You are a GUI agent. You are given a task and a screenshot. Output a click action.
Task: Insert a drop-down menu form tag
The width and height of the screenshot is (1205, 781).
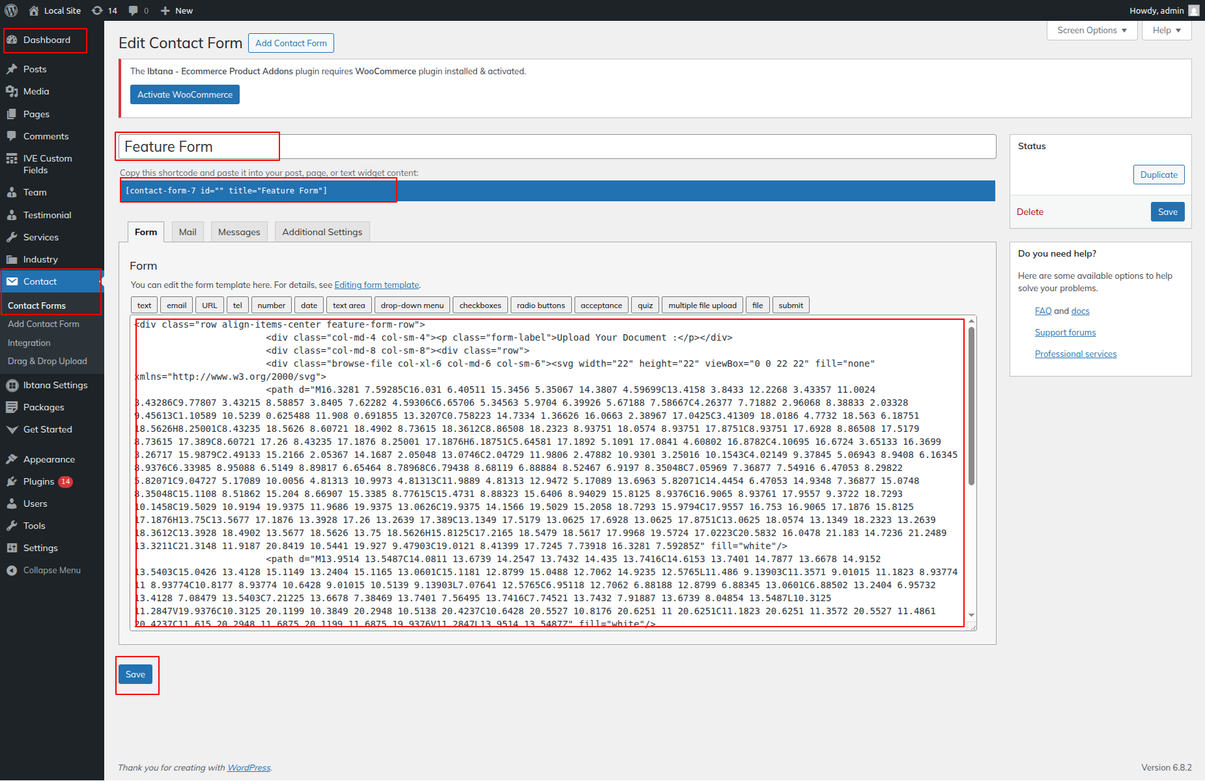(x=412, y=305)
